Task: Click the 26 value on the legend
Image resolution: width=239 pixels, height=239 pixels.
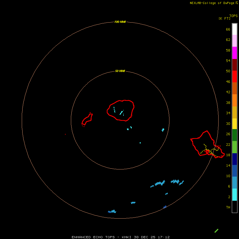Action: point(228,134)
